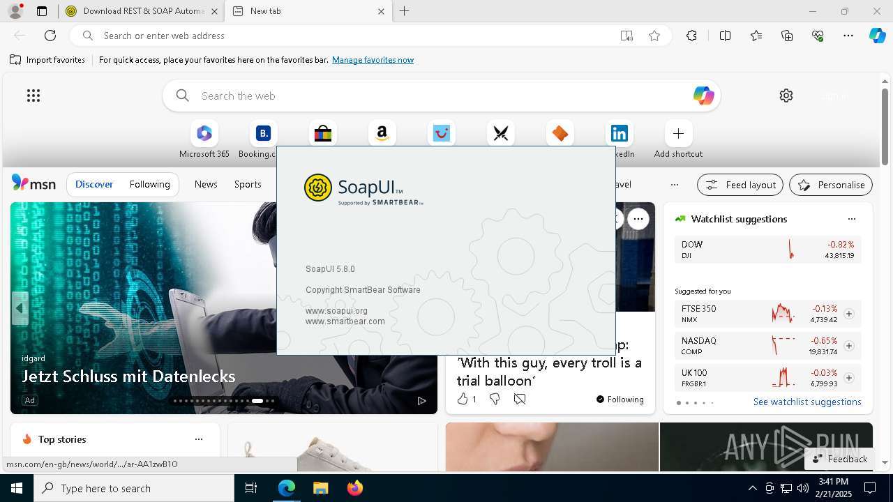This screenshot has height=502, width=893.
Task: Open the volume control in tray
Action: coord(802,488)
